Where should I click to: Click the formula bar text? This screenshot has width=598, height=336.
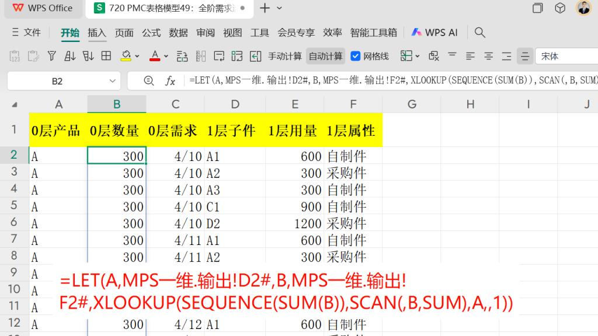pyautogui.click(x=392, y=80)
